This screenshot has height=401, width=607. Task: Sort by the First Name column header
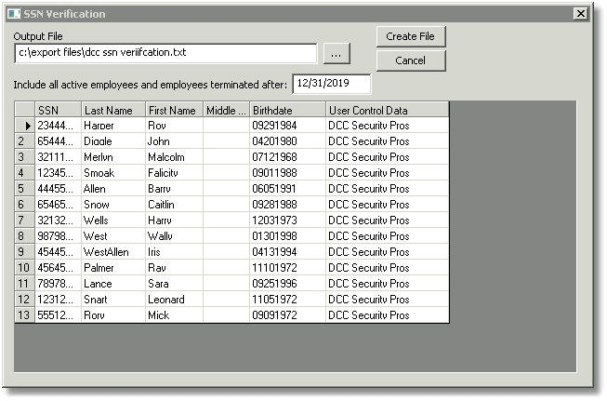click(174, 110)
